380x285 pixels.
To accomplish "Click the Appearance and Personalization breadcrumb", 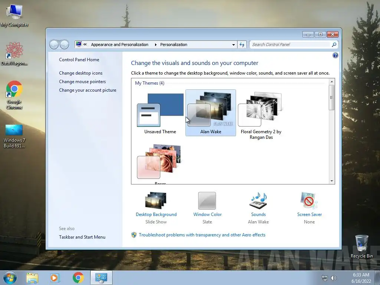I will click(x=119, y=45).
